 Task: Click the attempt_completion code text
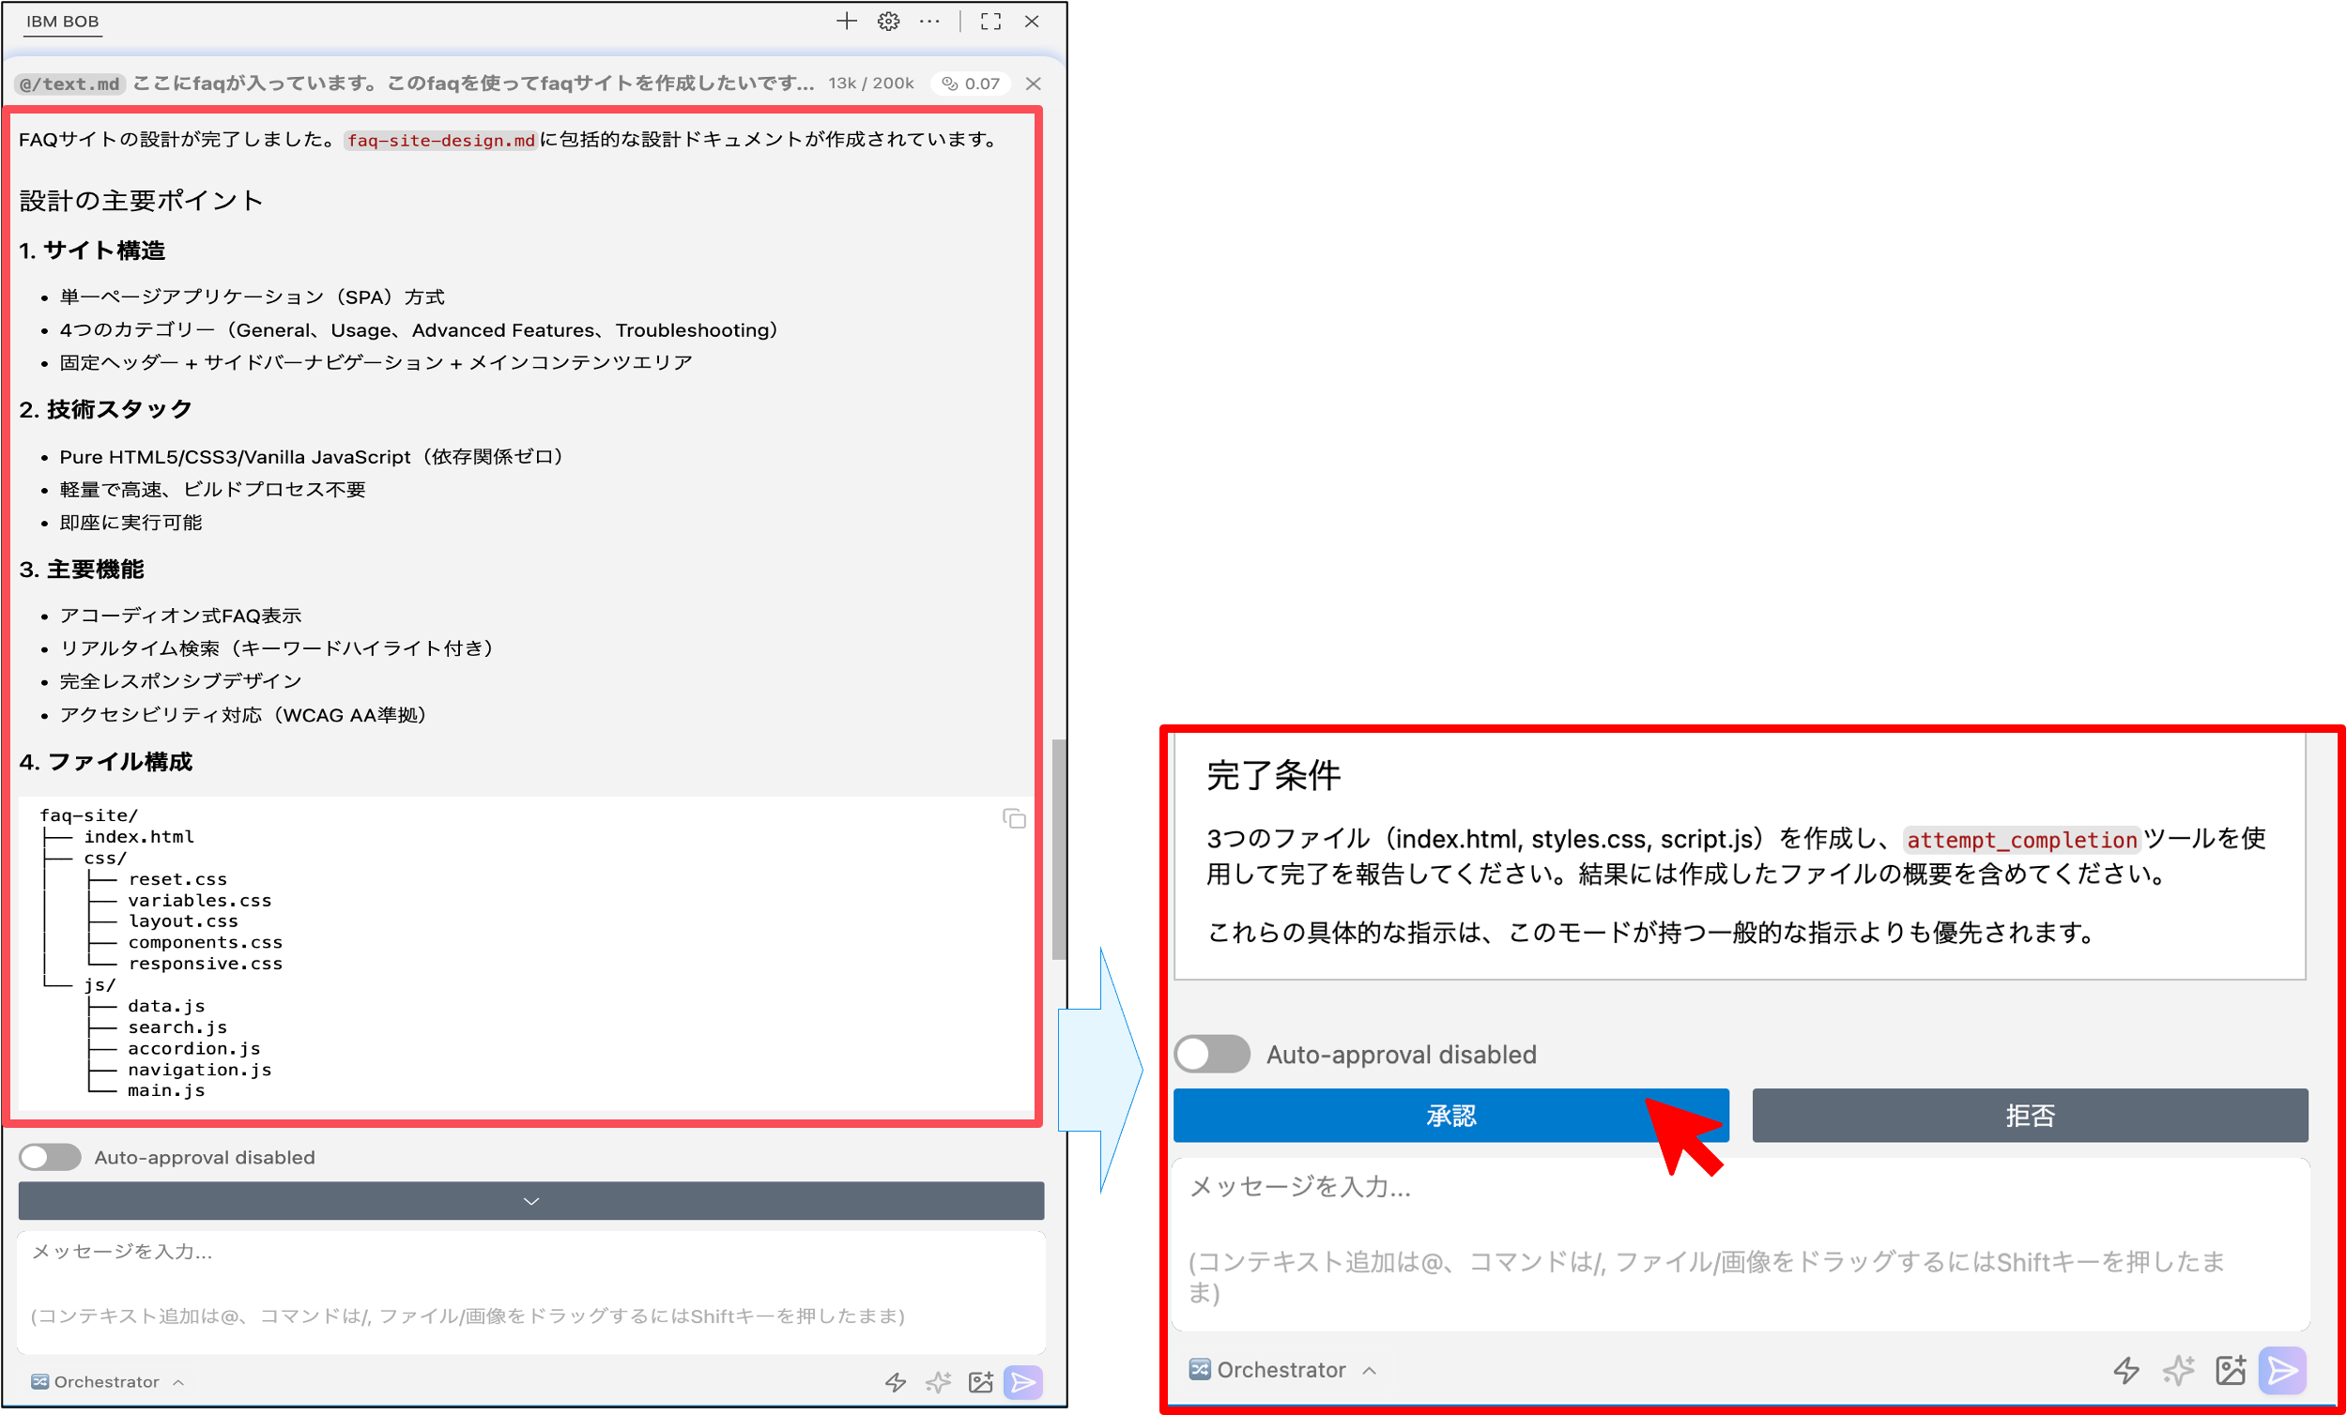pyautogui.click(x=2021, y=840)
